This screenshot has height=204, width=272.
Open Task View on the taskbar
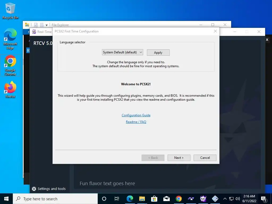pos(117,199)
